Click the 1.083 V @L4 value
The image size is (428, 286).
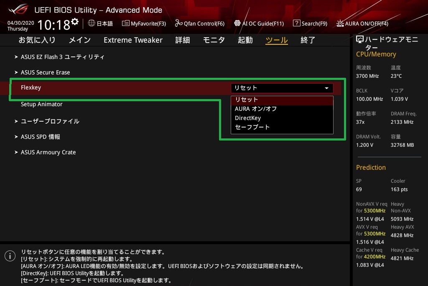tap(370, 265)
